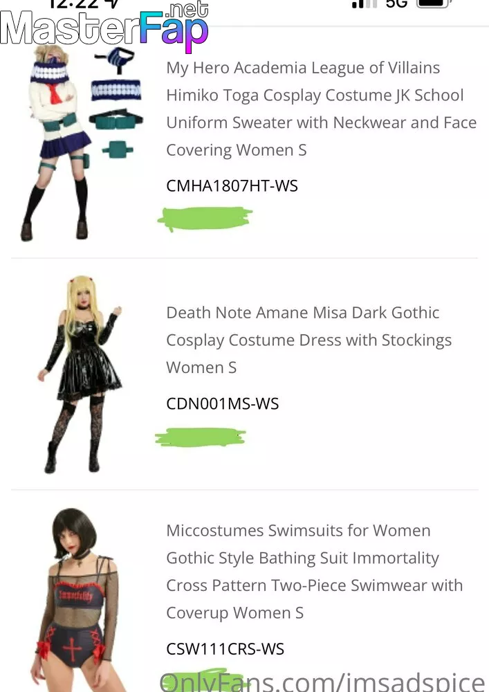Tap the green belt accessory in Himiko image

[116, 120]
